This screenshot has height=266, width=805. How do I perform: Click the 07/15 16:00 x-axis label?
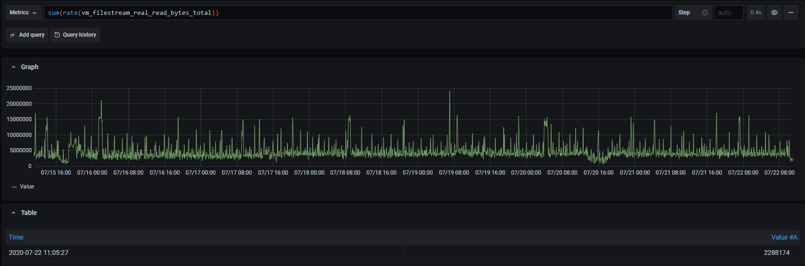(x=56, y=173)
